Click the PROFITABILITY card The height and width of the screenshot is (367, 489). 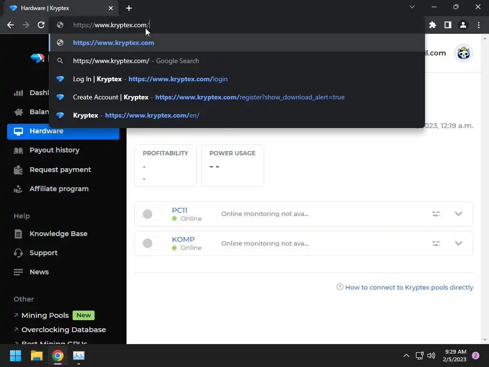tap(165, 166)
